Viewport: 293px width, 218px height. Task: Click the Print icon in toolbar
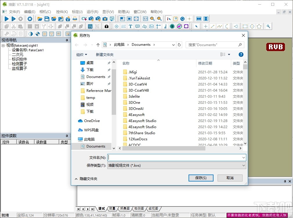[x=75, y=19]
